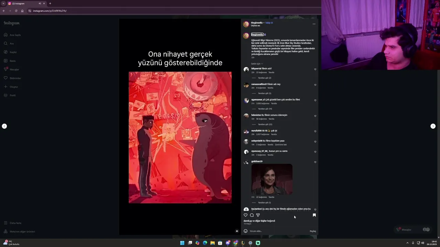Click Orijinal ses audio link

pyautogui.click(x=255, y=26)
